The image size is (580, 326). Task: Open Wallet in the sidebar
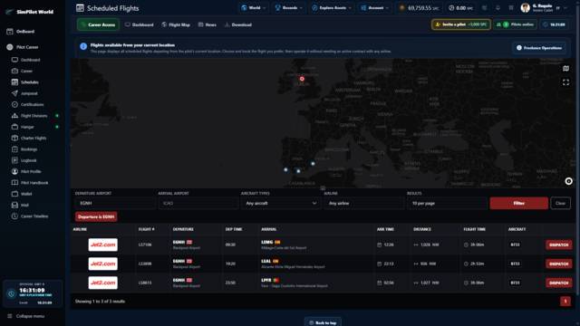[x=22, y=194]
